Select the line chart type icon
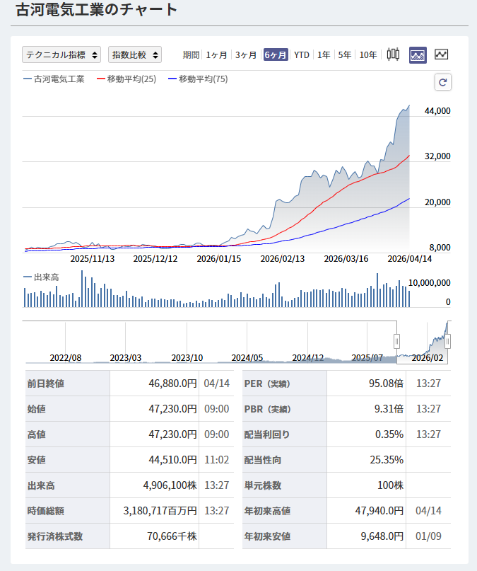477x571 pixels. [442, 54]
